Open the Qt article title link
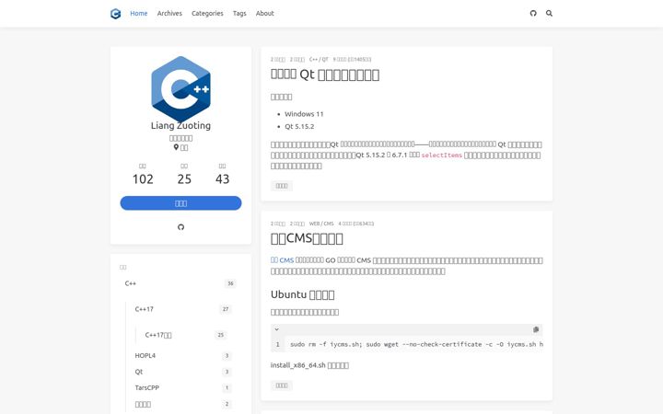Screen dimensions: 663x414 coord(325,75)
